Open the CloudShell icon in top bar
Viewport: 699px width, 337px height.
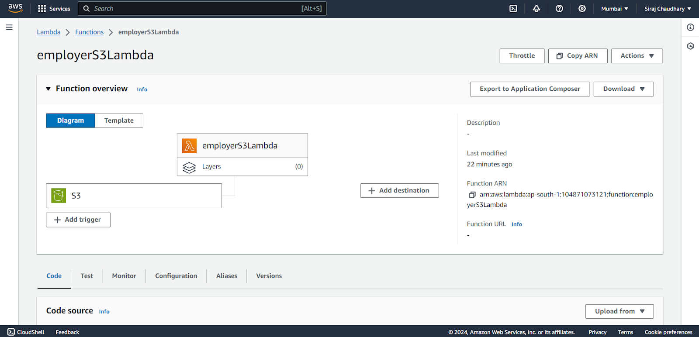(x=513, y=9)
